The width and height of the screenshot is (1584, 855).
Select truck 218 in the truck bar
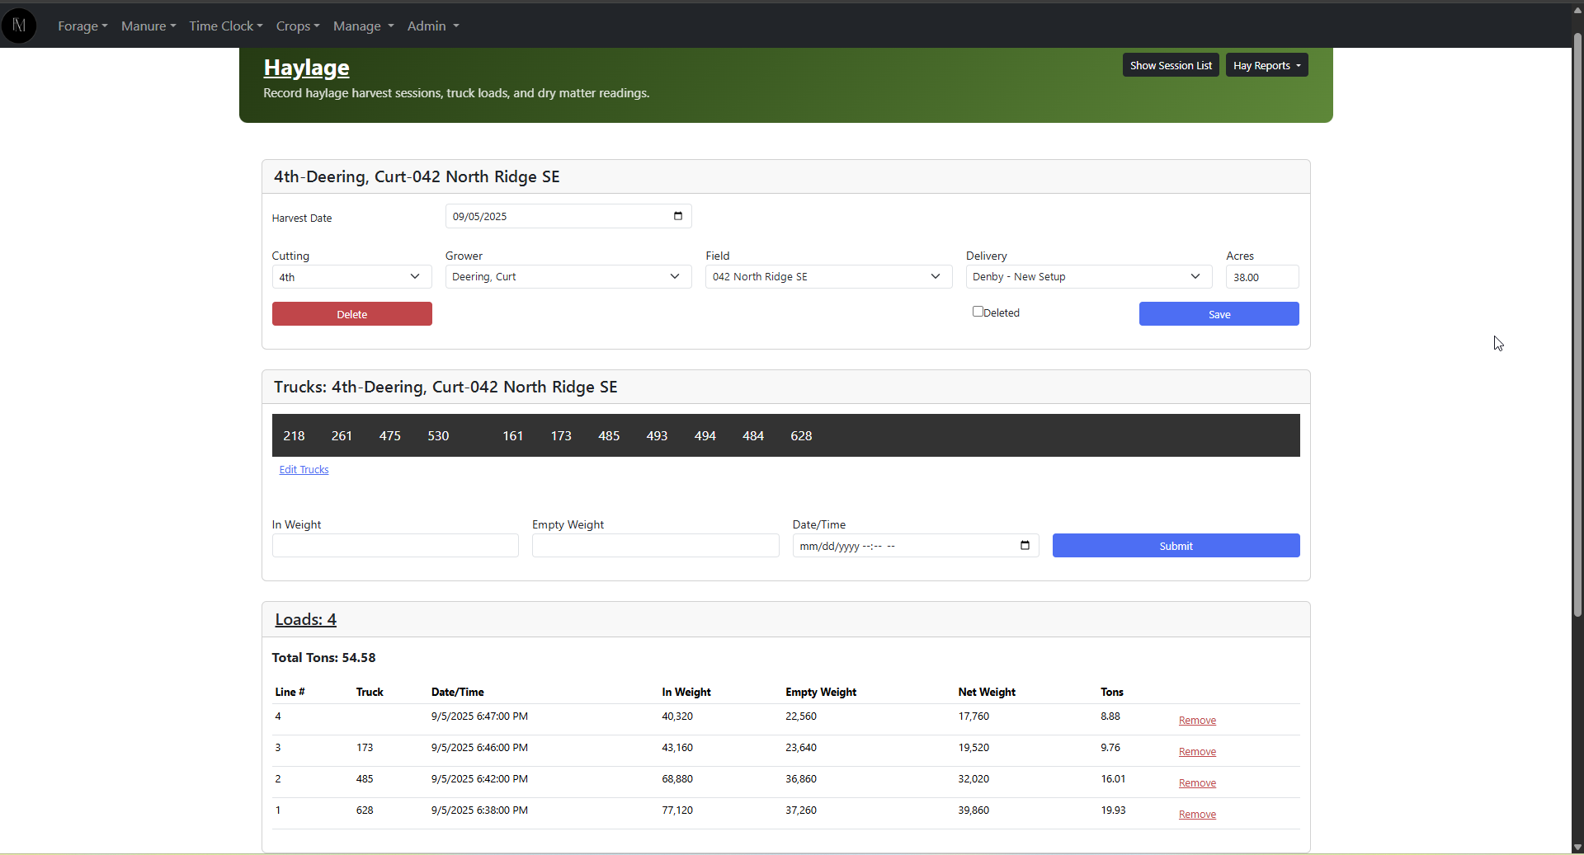294,436
